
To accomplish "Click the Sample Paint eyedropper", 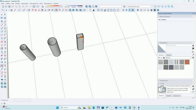I will [x=193, y=55].
